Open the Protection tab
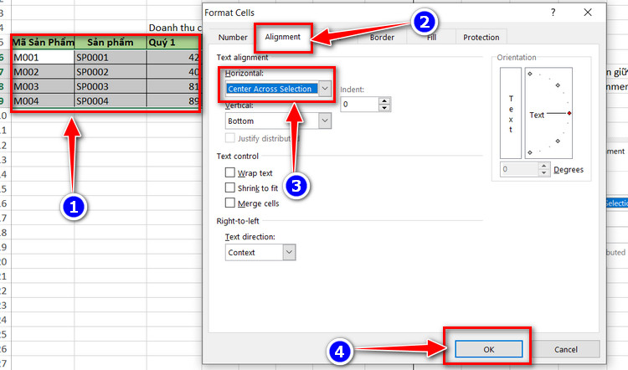The width and height of the screenshot is (628, 370). 481,37
